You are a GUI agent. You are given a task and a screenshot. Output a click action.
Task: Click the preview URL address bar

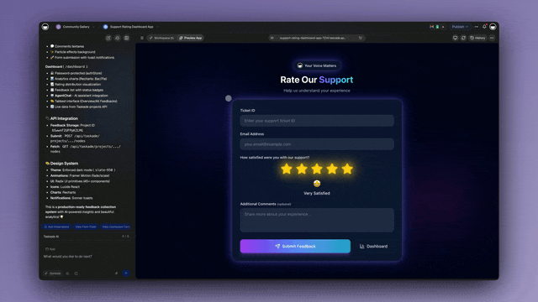coord(316,38)
